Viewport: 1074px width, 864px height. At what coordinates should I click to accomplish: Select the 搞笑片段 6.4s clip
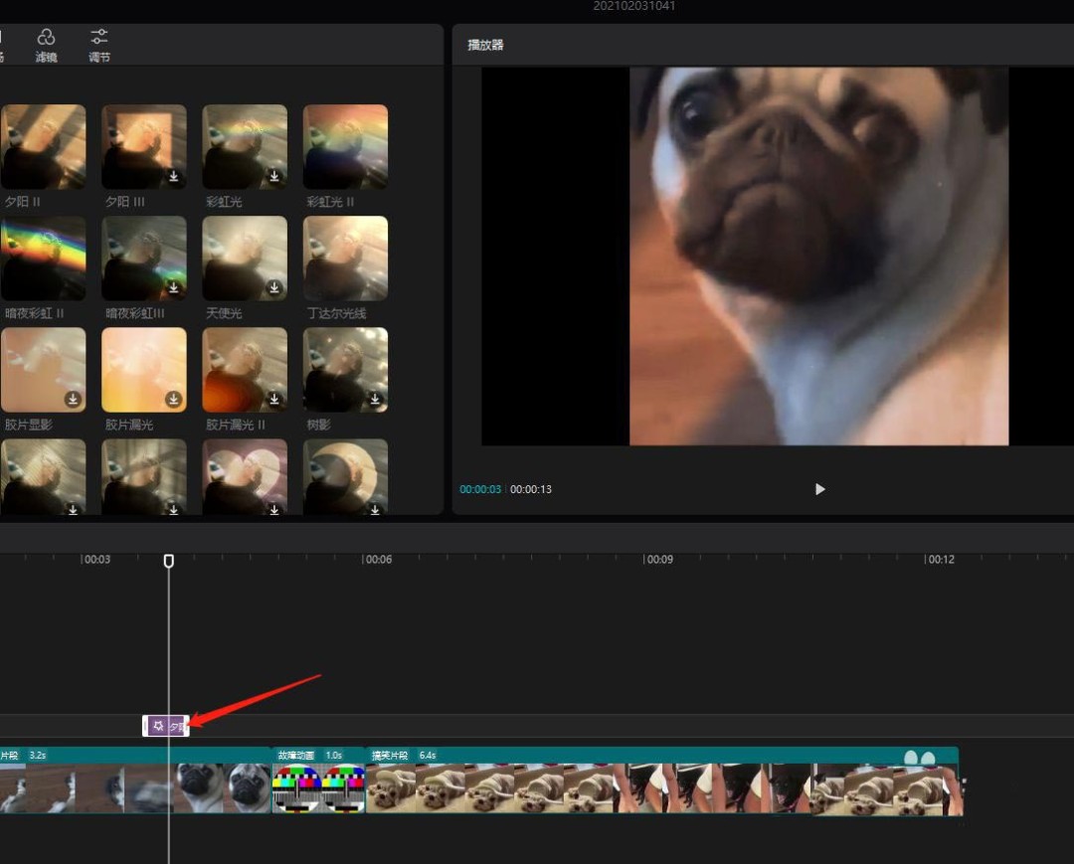pyautogui.click(x=661, y=785)
